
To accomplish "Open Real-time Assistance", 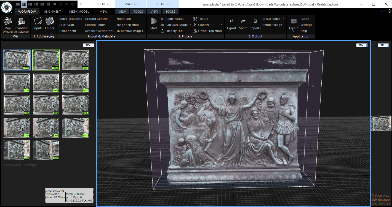I will (21, 24).
